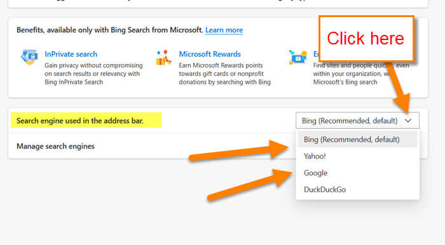445x245 pixels.
Task: Click the InPrivate search description text
Action: point(93,74)
